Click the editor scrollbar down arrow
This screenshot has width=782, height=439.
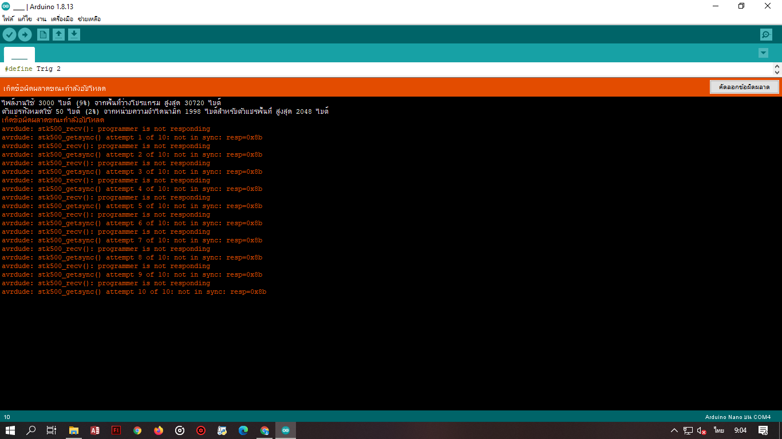tap(777, 72)
